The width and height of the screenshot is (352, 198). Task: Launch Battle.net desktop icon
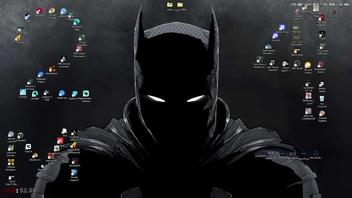coord(62,95)
